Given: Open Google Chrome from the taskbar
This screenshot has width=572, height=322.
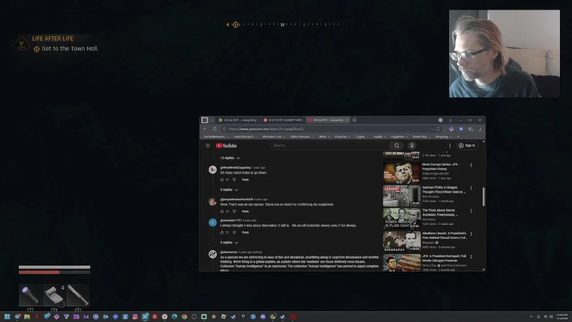Looking at the screenshot, I should coord(184,317).
